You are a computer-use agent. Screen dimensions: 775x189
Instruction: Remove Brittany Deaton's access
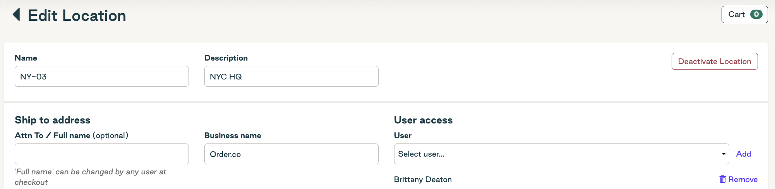point(738,179)
